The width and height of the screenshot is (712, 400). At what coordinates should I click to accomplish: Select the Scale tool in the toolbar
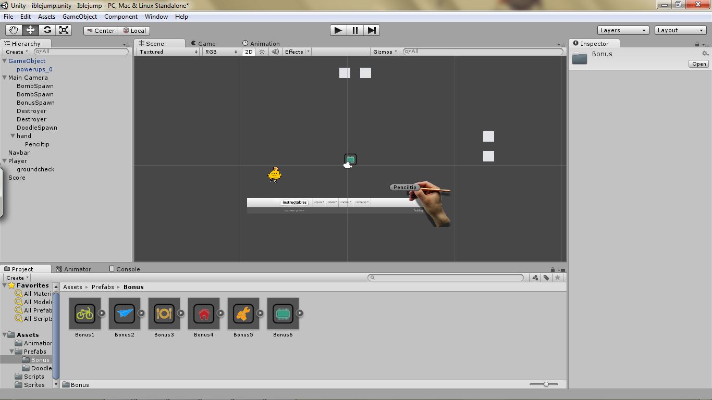64,30
